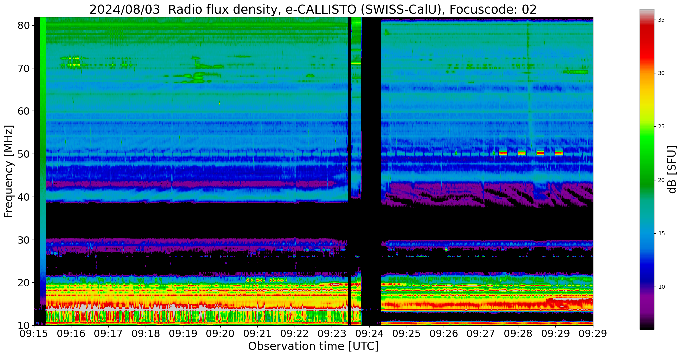Click the 09:21 time tick label
Viewport: 682px width, 356px height.
coord(258,334)
